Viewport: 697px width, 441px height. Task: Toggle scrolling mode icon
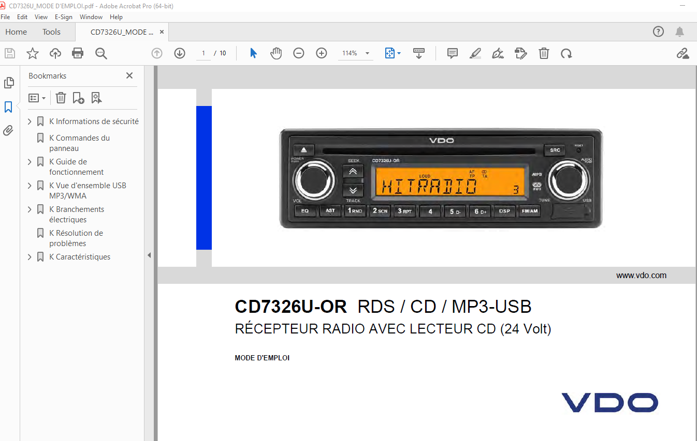coord(419,53)
